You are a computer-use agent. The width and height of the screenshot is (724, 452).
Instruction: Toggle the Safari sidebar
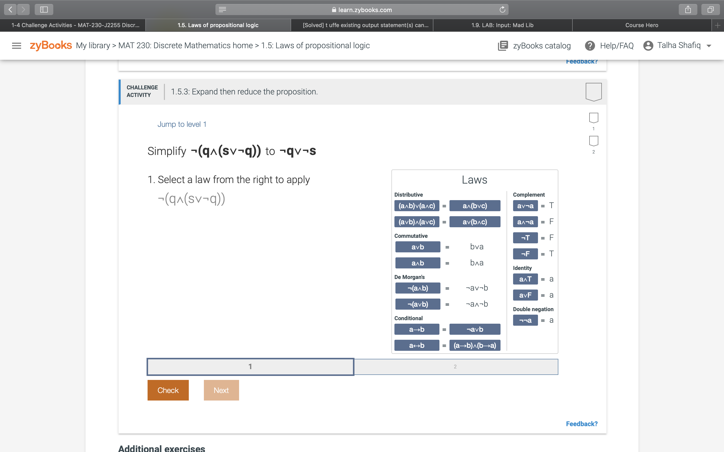[44, 9]
